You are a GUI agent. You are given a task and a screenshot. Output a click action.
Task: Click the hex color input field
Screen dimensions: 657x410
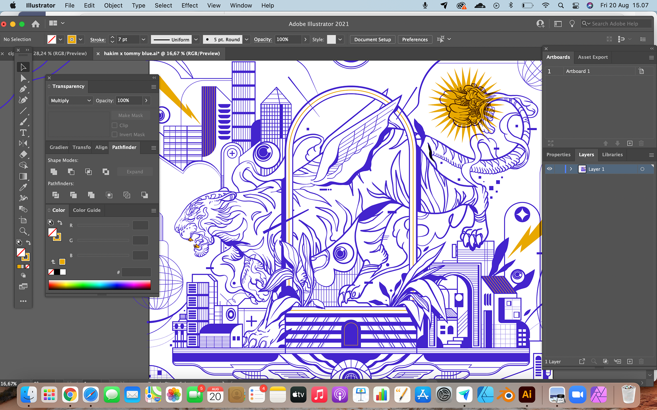[x=136, y=272]
